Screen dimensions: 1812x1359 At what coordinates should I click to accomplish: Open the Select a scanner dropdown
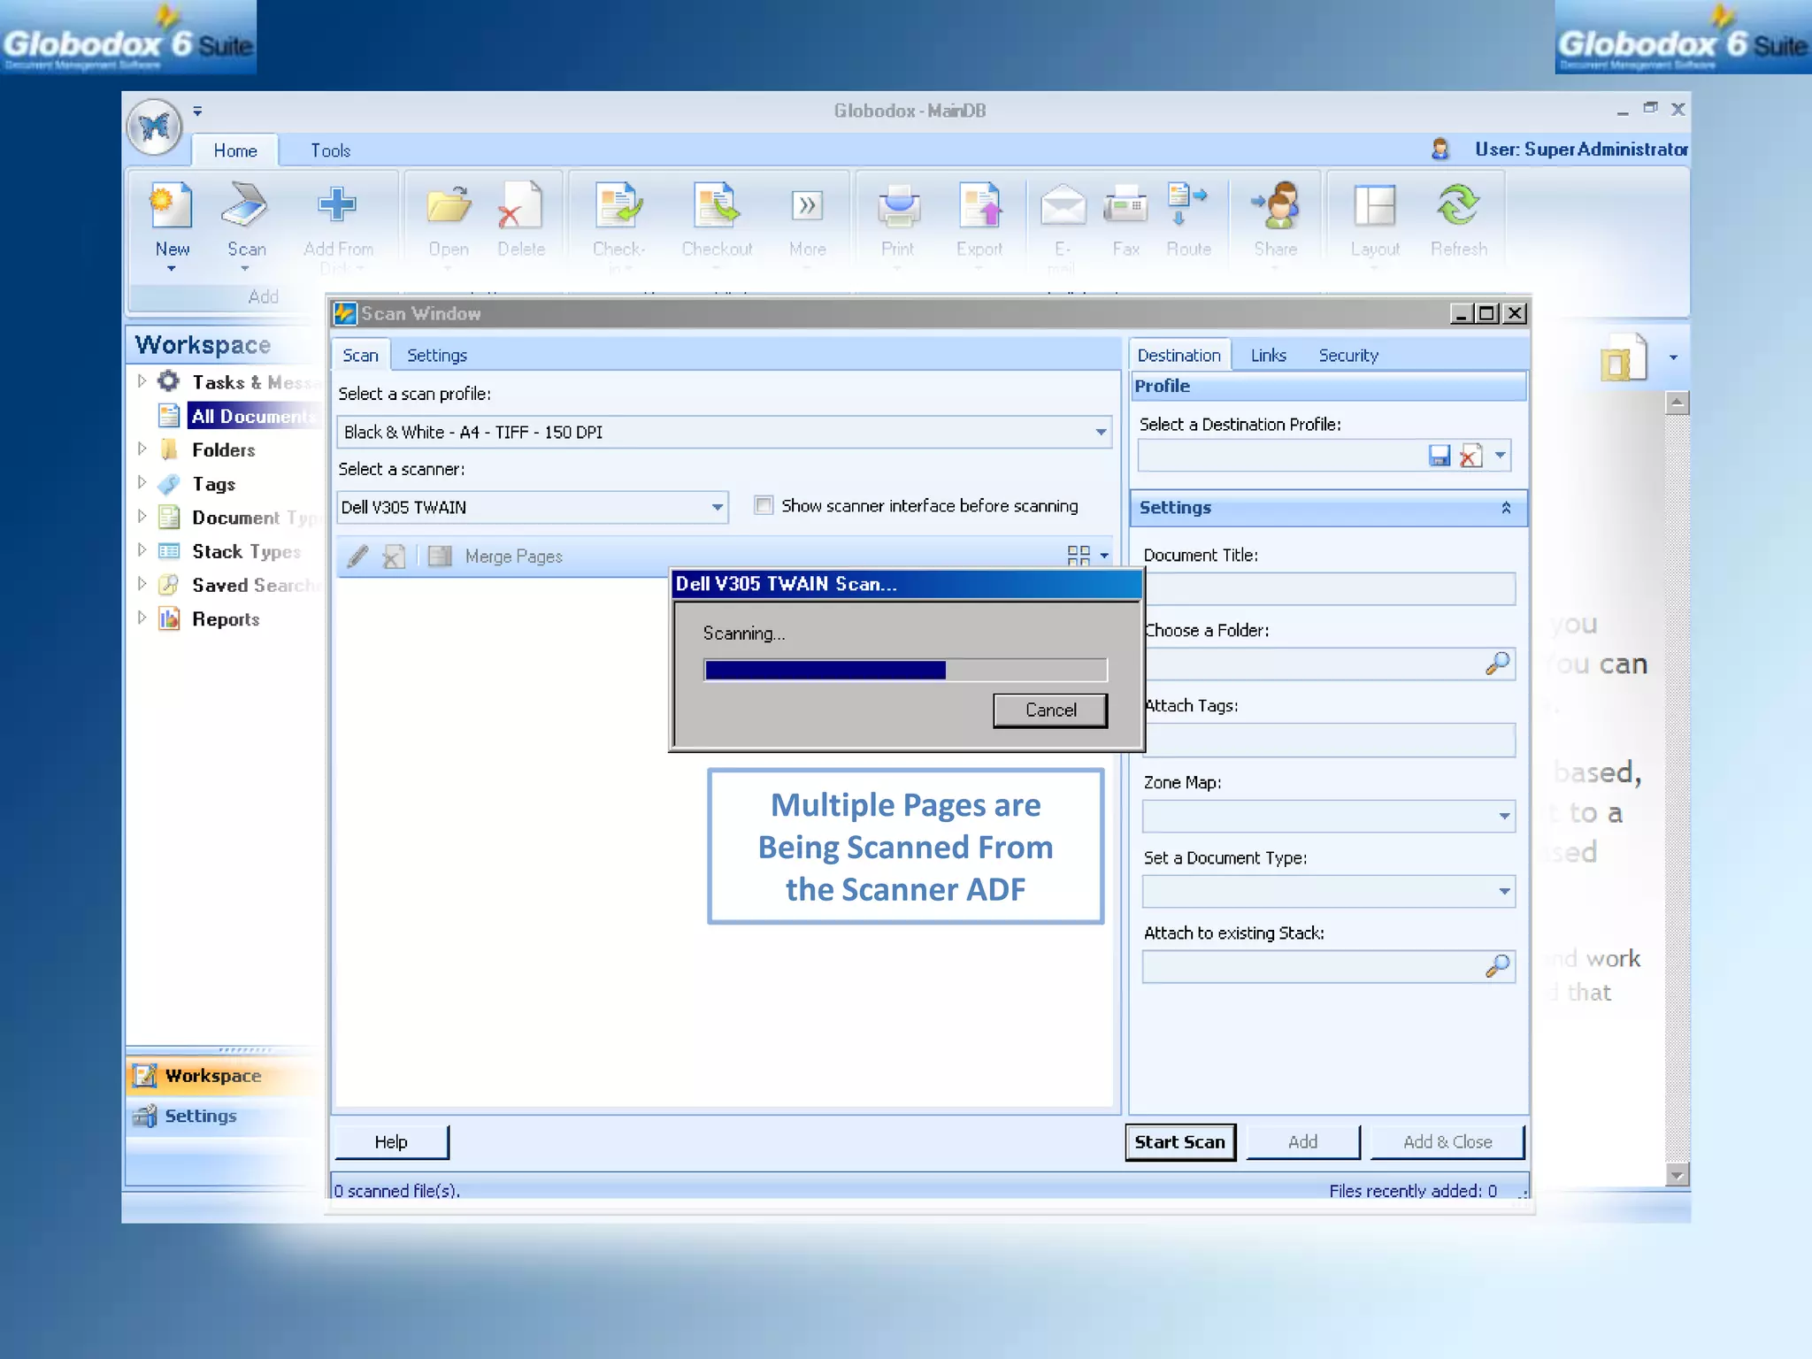point(717,508)
